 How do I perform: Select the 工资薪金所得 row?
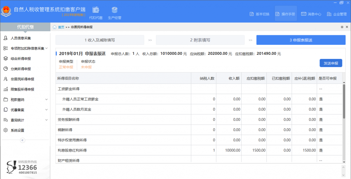(x=199, y=89)
